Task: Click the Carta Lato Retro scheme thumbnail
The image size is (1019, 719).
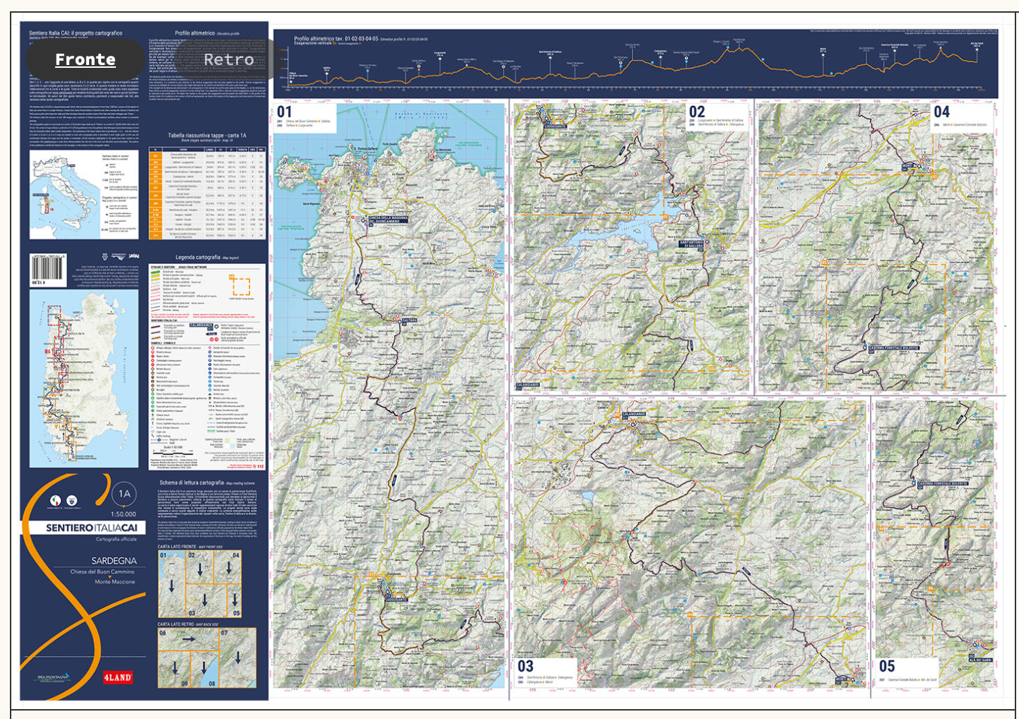Action: pyautogui.click(x=206, y=658)
